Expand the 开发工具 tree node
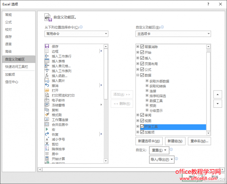Screen dimensions: 227x184 (138, 126)
